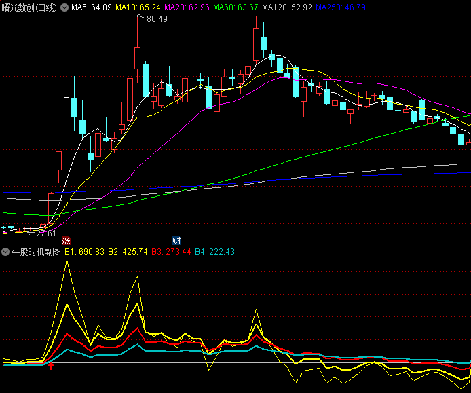Select the MA10: 65.24 label

[x=138, y=7]
